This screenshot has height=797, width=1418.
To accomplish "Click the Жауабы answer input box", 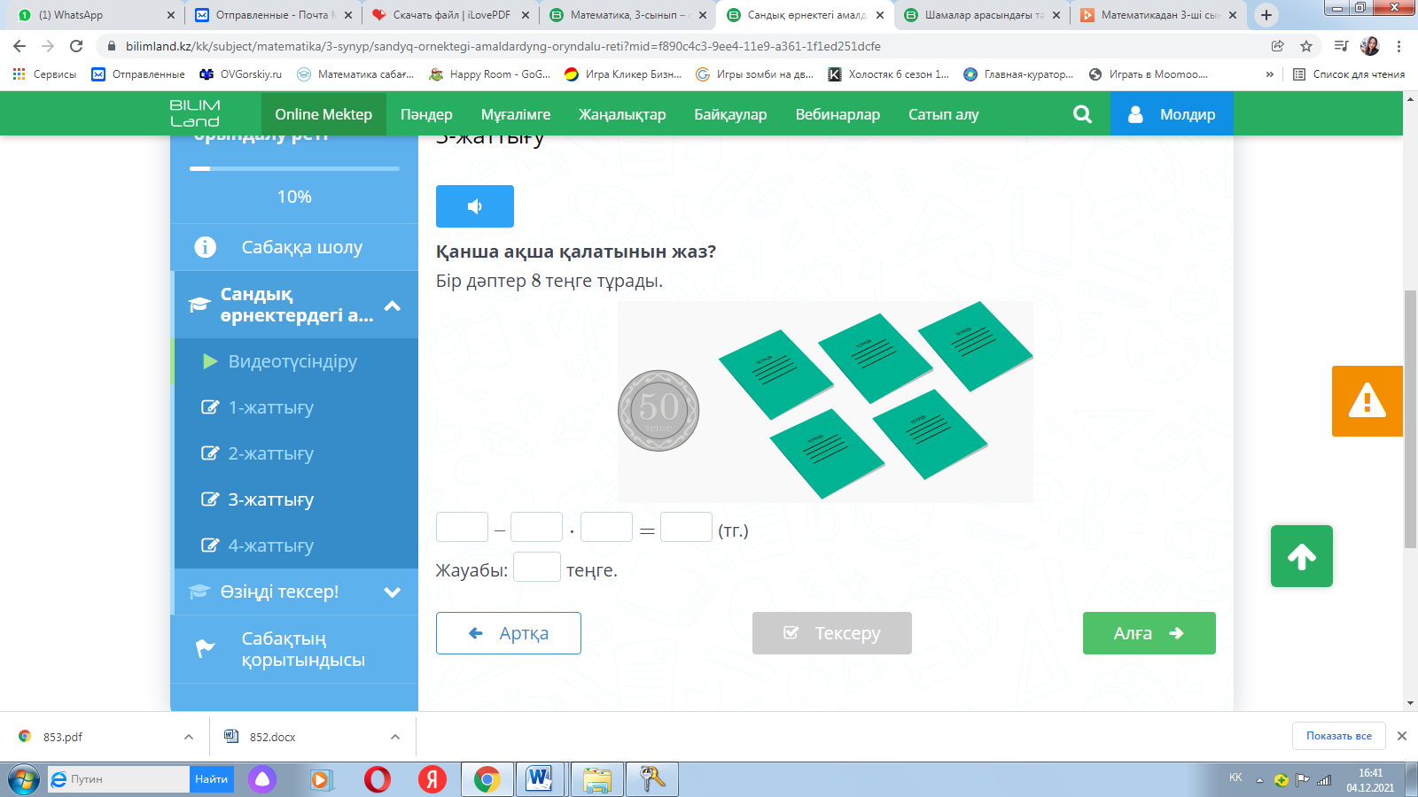I will (x=537, y=567).
